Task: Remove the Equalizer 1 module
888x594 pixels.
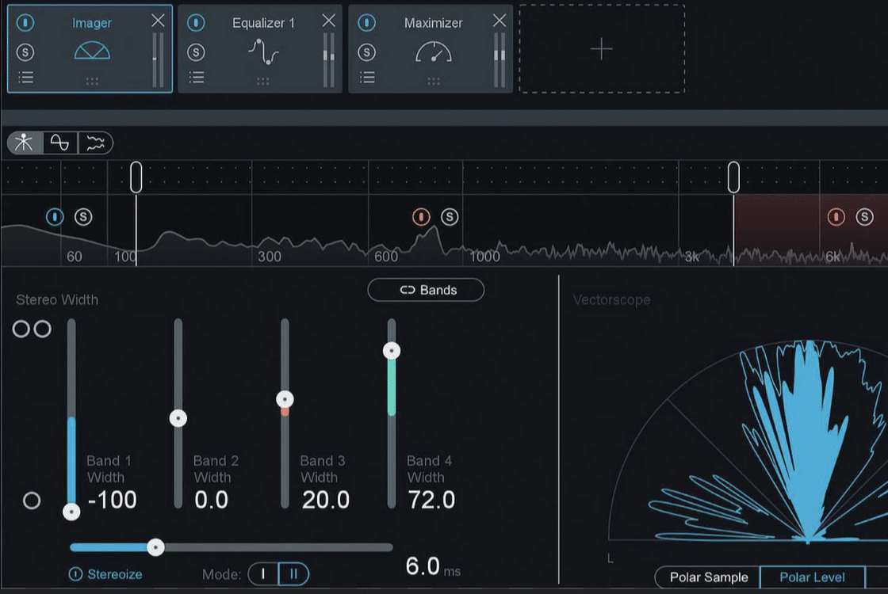Action: [329, 21]
